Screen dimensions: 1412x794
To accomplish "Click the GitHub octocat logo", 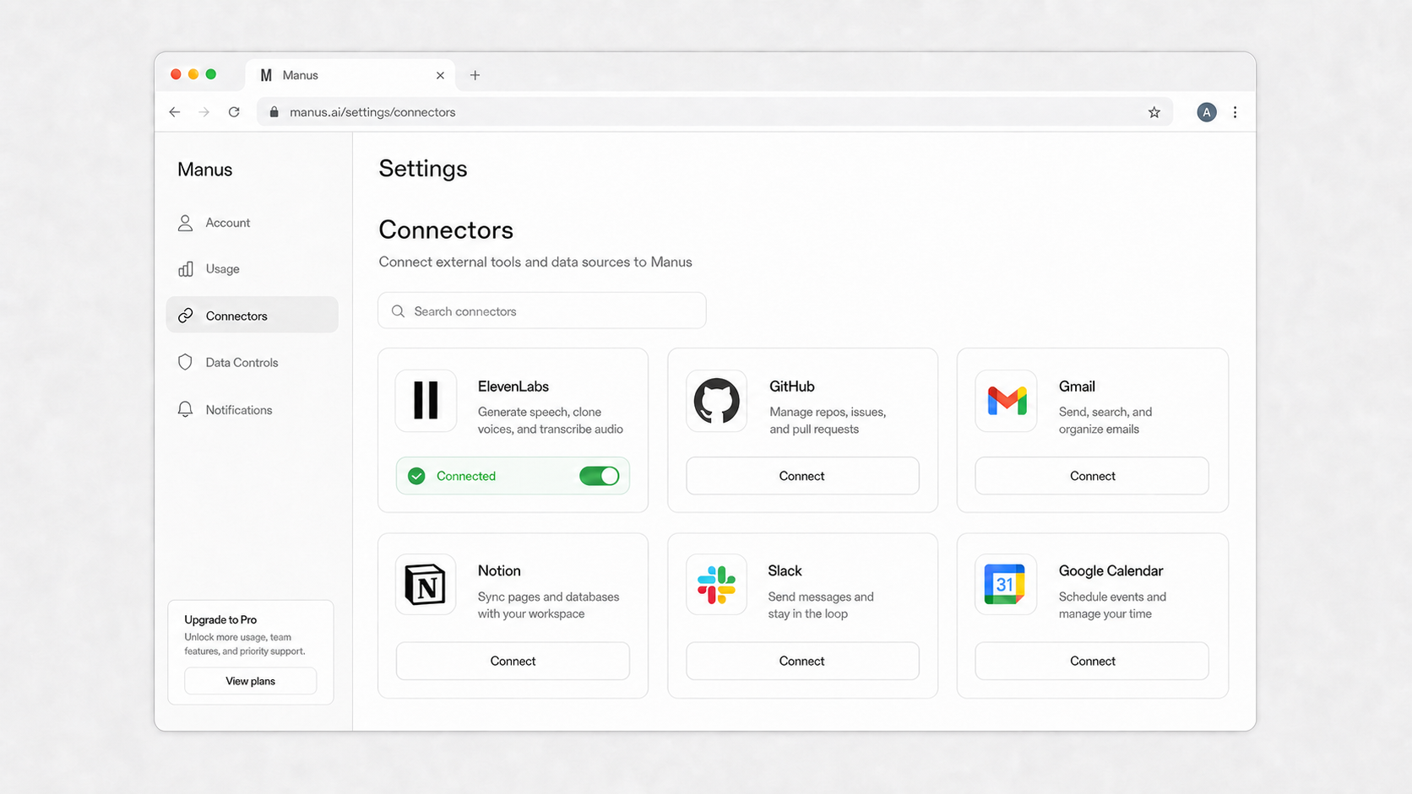I will click(716, 401).
